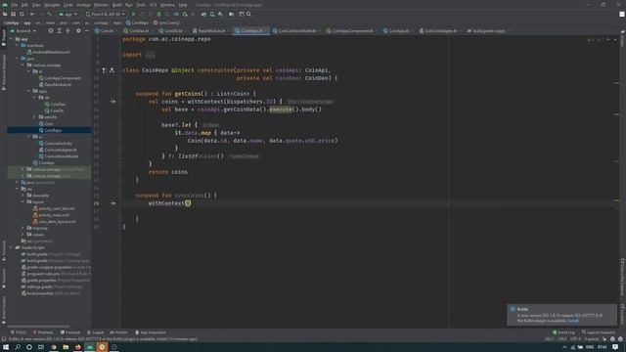Open Windows taskbar search

18,347
